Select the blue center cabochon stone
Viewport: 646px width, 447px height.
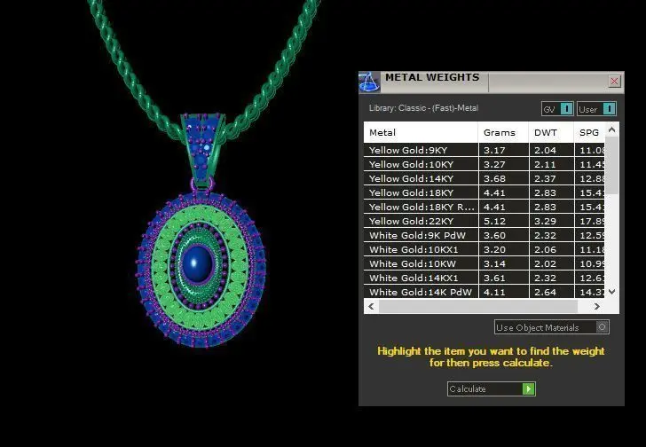tap(197, 263)
